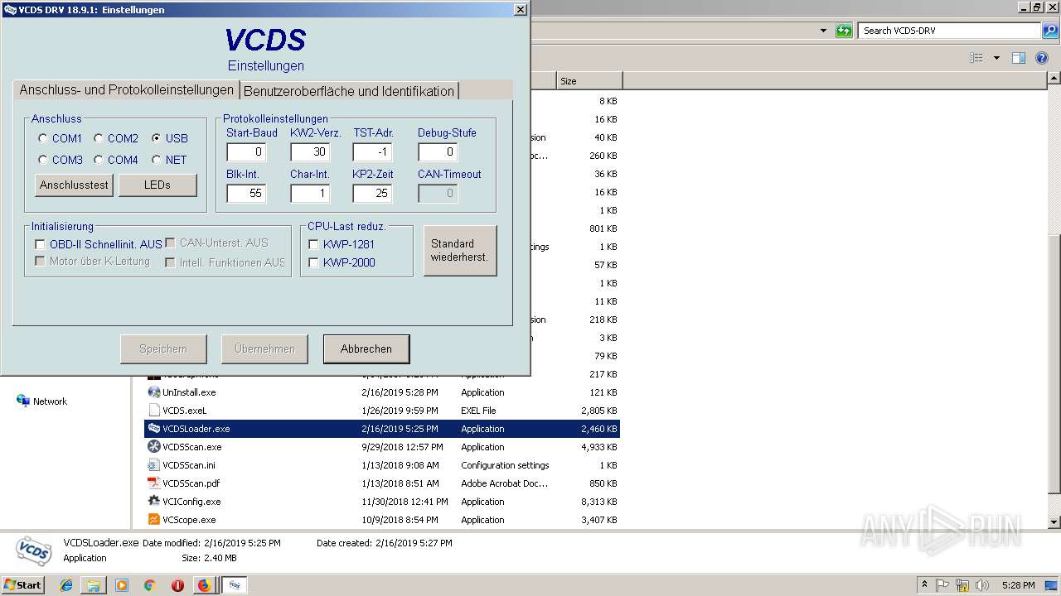Select the USB connection radio button
Viewport: 1061px width, 596px height.
(156, 138)
